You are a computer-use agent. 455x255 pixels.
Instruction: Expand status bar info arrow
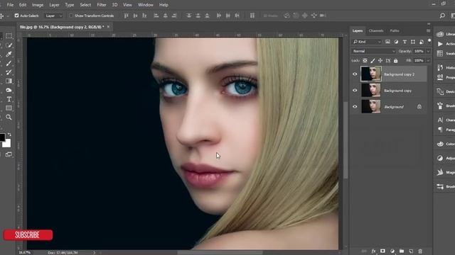(x=94, y=253)
